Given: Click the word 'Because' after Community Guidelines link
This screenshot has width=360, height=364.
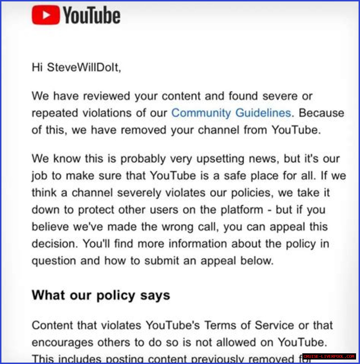Looking at the screenshot, I should 321,113.
